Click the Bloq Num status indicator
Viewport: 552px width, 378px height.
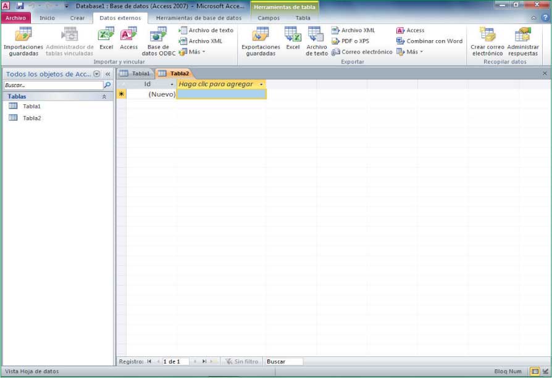(x=508, y=371)
